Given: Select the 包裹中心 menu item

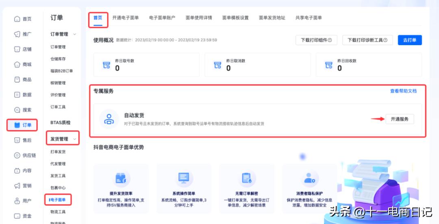Looking at the screenshot, I should 58,187.
